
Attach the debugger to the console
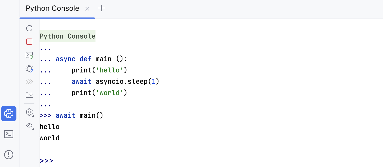pos(29,69)
